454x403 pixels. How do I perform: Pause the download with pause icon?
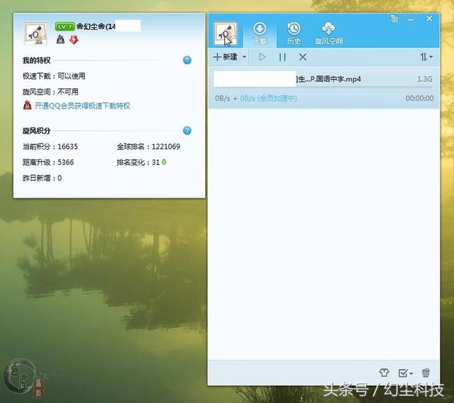click(x=282, y=57)
